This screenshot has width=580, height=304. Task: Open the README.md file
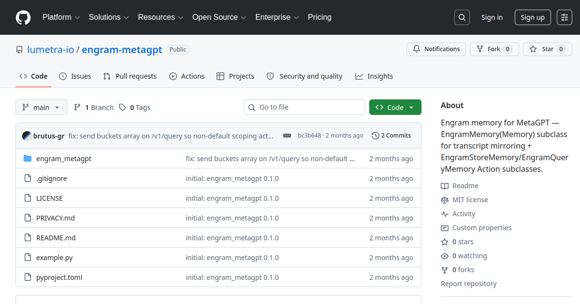56,238
